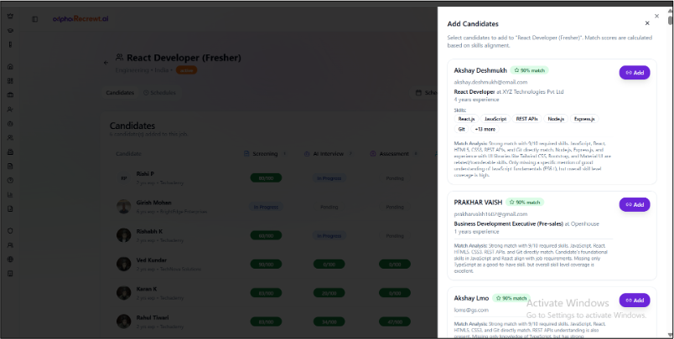Click PRAKHAR VAISH's 90% match badge
This screenshot has width=674, height=339.
pyautogui.click(x=525, y=202)
